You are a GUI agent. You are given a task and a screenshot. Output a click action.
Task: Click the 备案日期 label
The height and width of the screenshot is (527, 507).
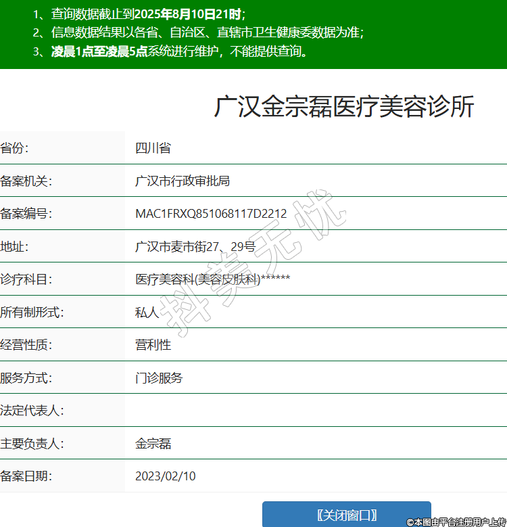tap(26, 476)
